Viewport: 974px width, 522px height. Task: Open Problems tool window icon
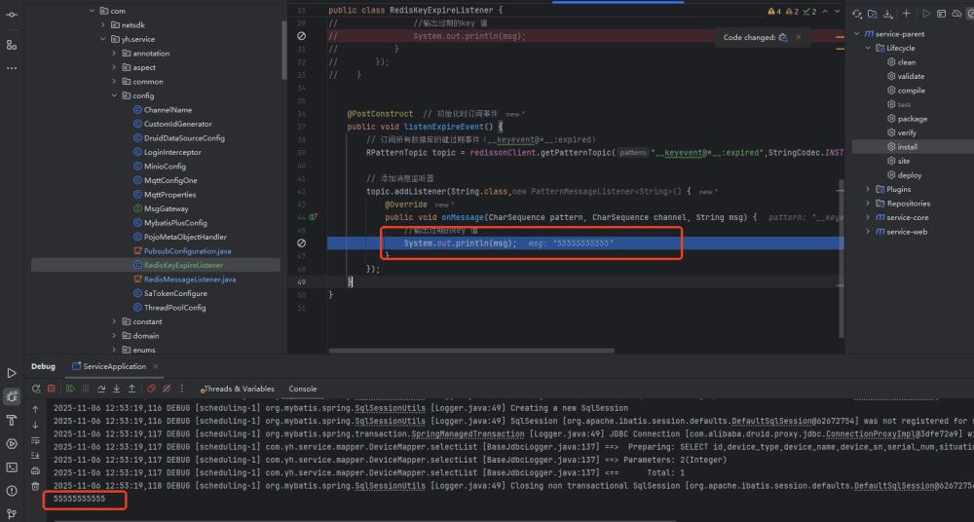pyautogui.click(x=11, y=490)
